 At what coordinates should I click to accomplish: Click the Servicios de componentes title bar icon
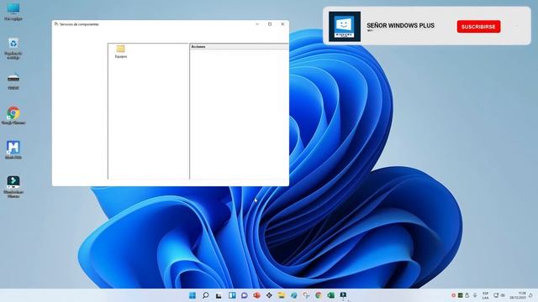[56, 24]
